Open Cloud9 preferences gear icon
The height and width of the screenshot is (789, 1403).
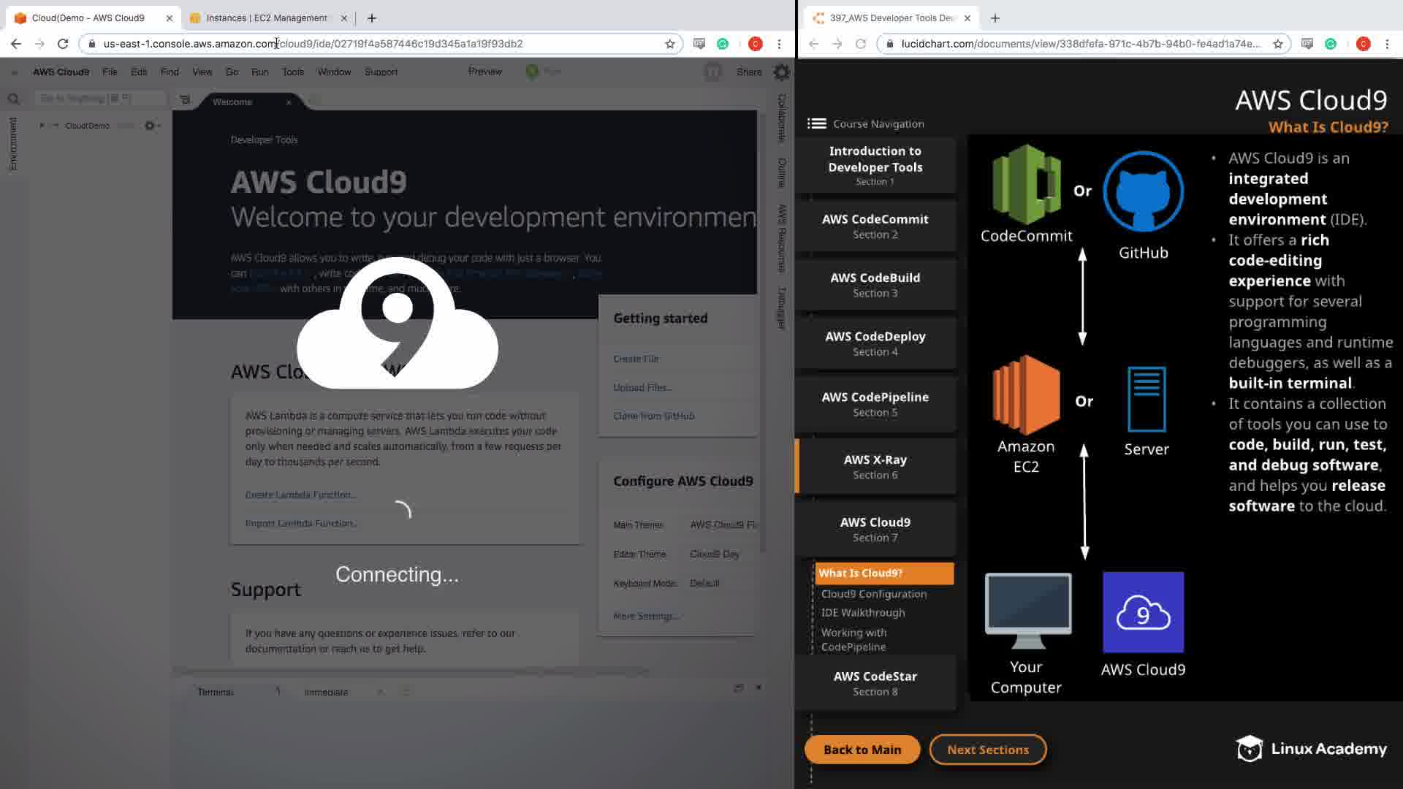[x=781, y=72]
